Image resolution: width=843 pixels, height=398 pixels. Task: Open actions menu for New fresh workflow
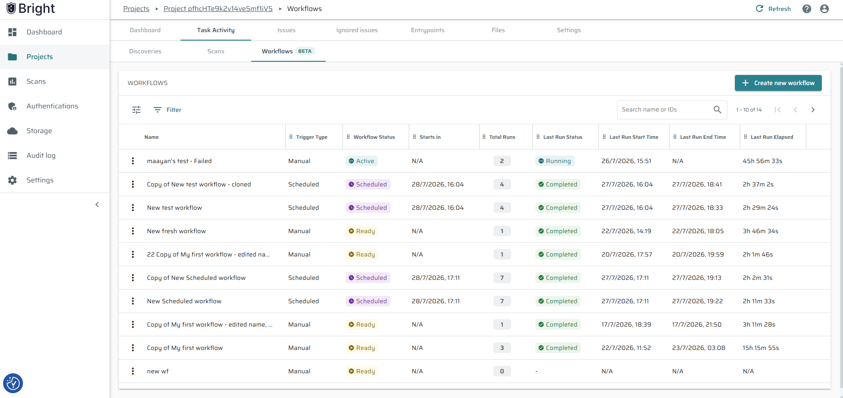[x=133, y=231]
